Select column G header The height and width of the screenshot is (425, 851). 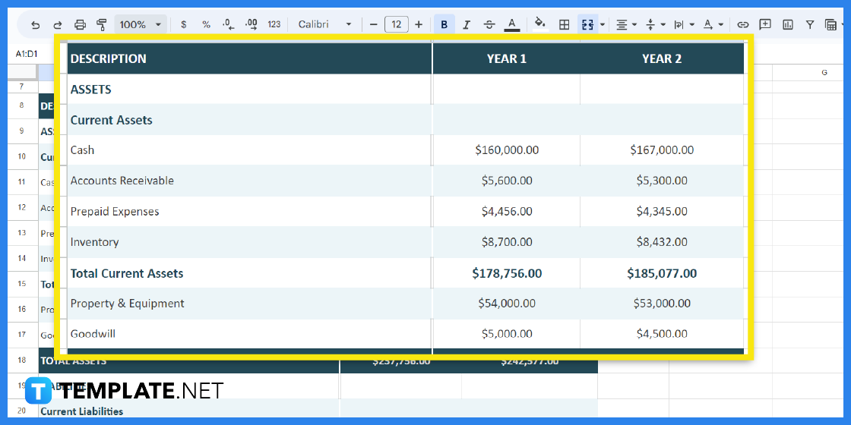824,72
